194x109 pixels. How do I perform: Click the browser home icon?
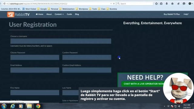pos(172,4)
